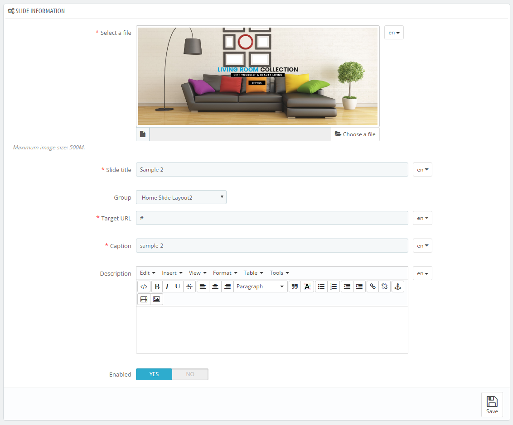Screen dimensions: 513x425
Task: Set Enabled to NO
Action: pyautogui.click(x=190, y=374)
